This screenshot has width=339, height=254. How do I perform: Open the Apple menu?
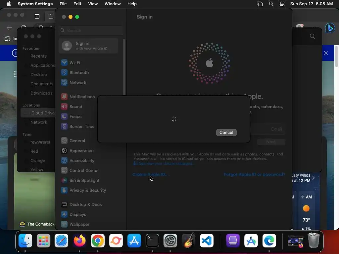pos(9,4)
